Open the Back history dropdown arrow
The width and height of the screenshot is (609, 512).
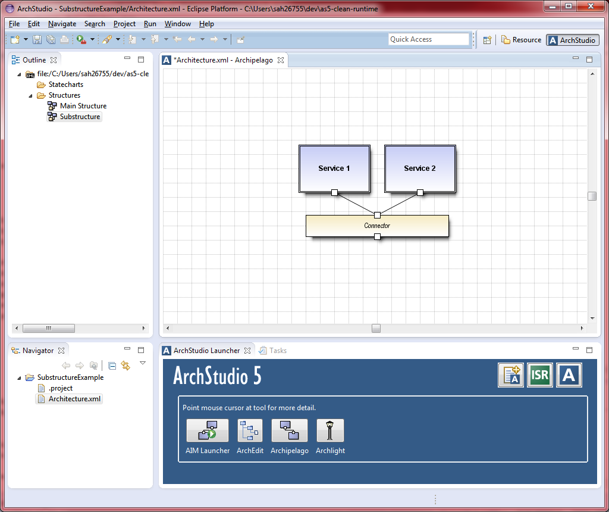(202, 39)
